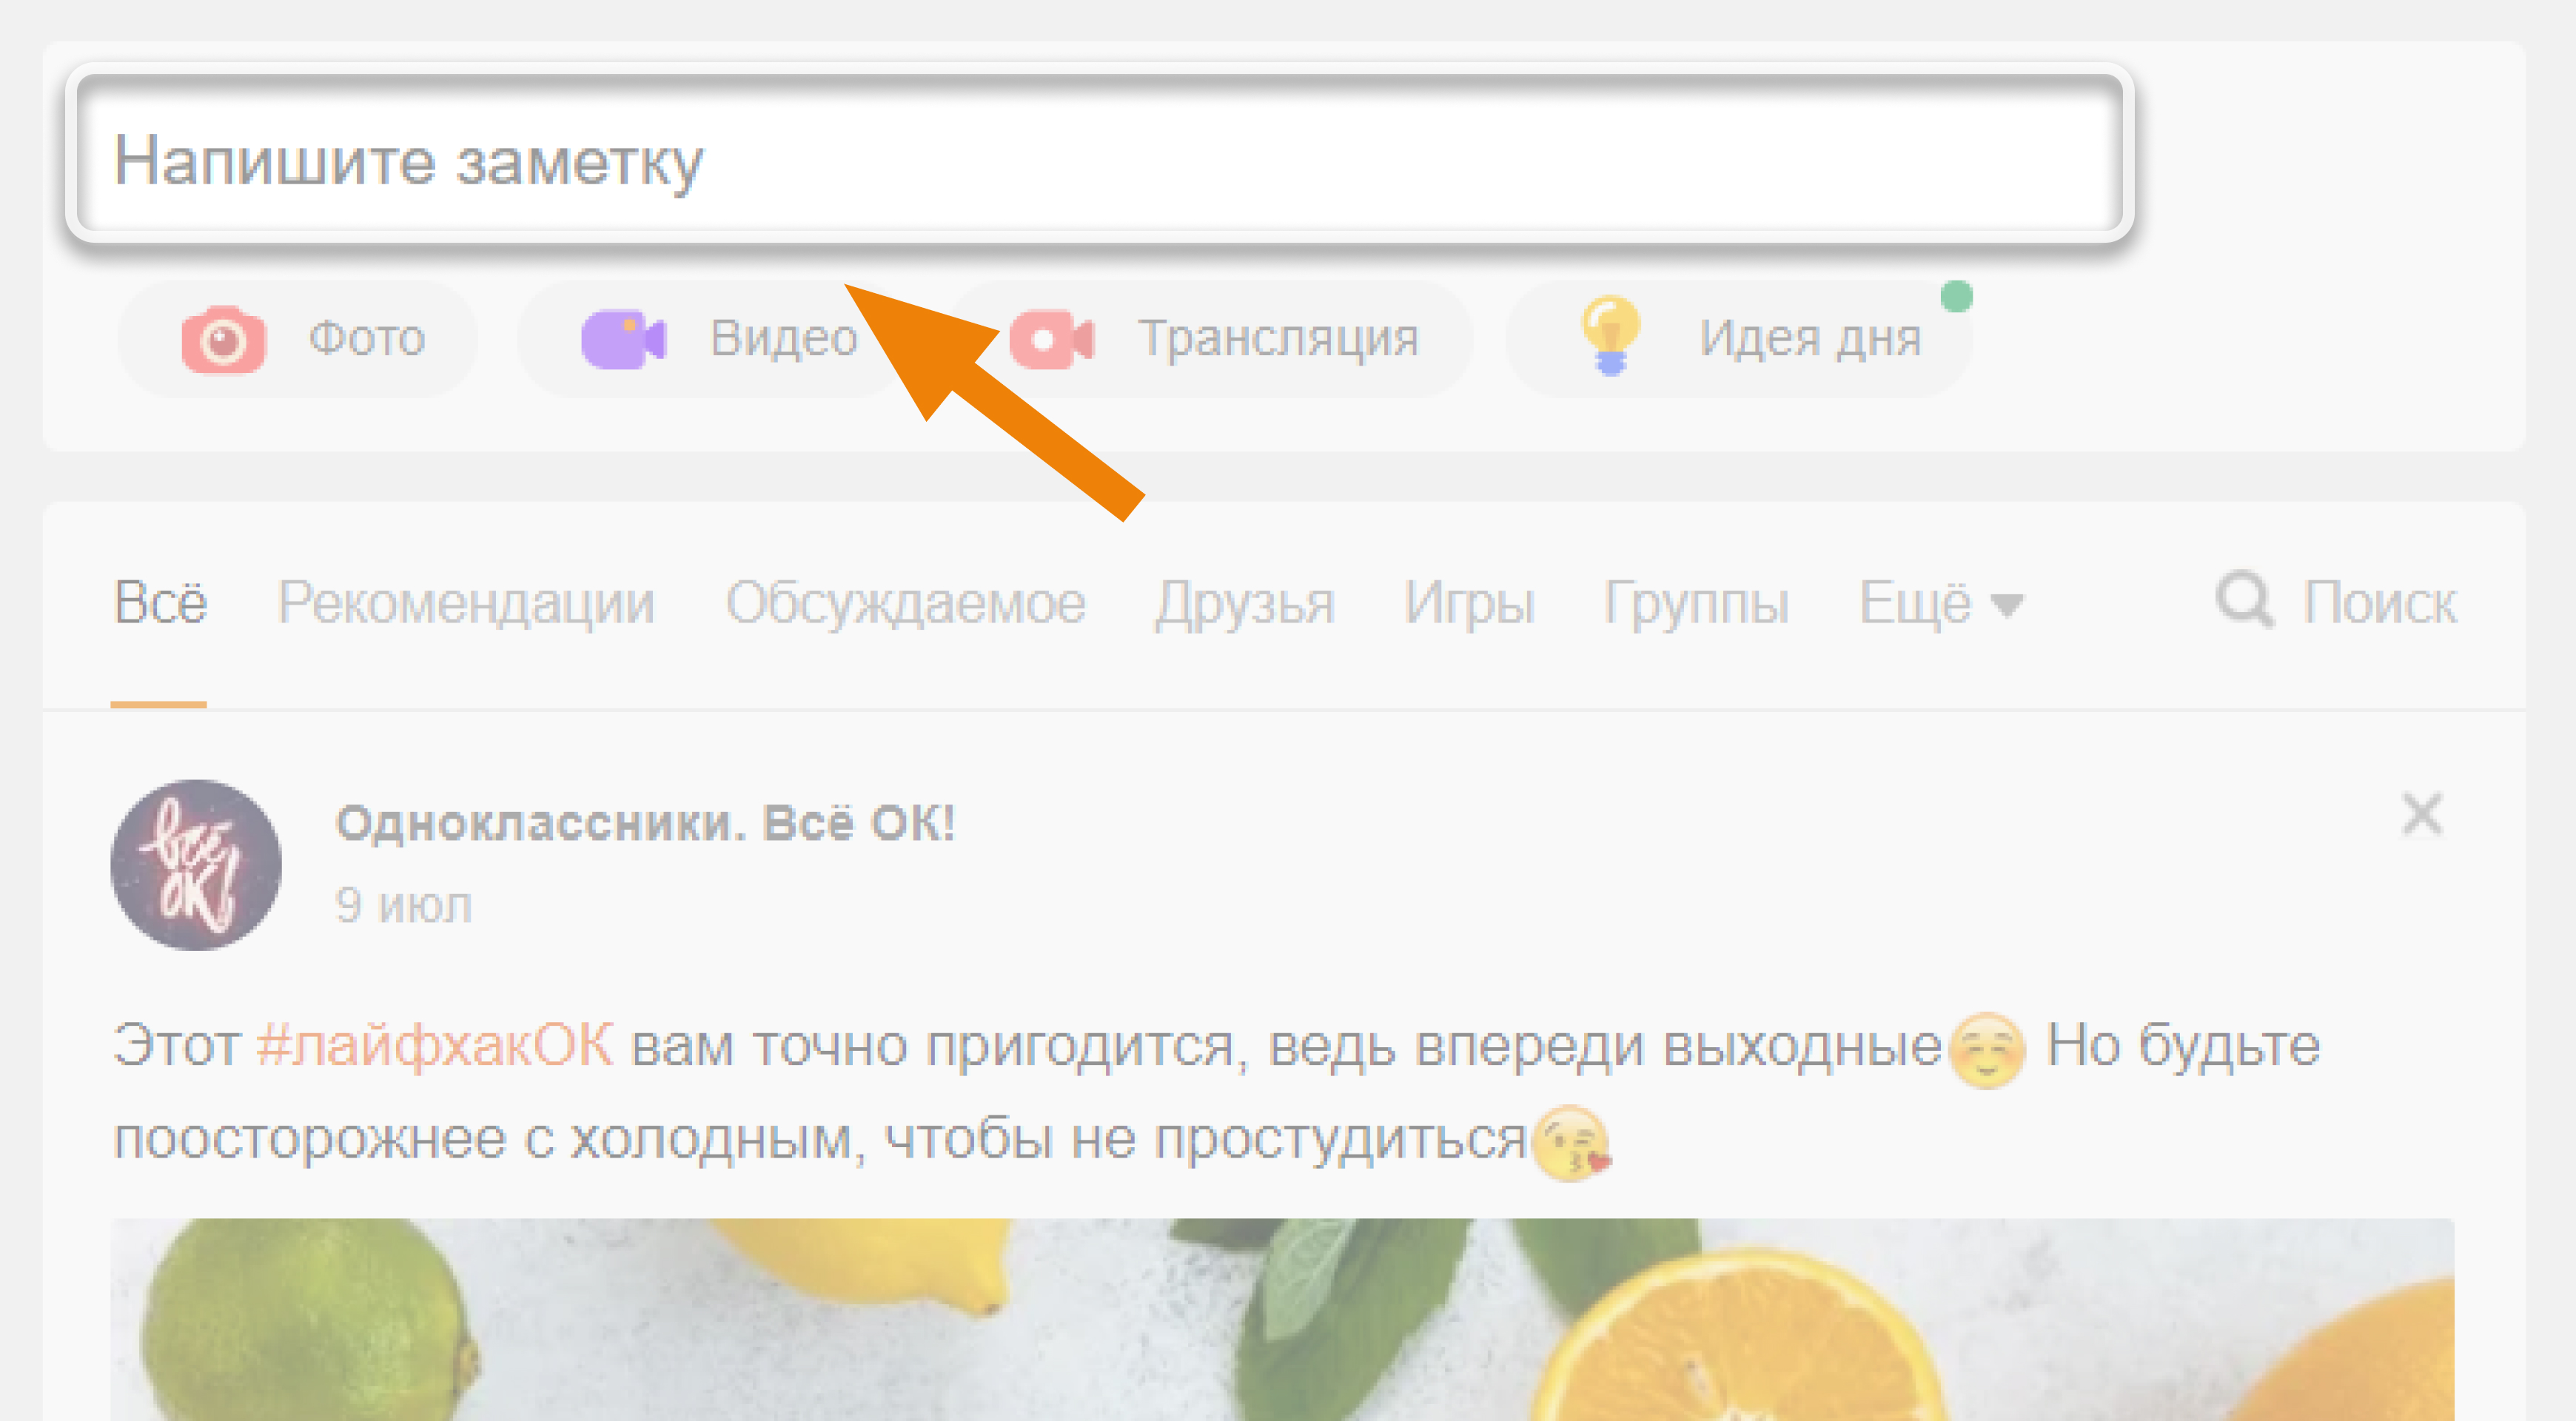Open the citrus fruit post image
Image resolution: width=2576 pixels, height=1421 pixels.
click(x=1282, y=1319)
